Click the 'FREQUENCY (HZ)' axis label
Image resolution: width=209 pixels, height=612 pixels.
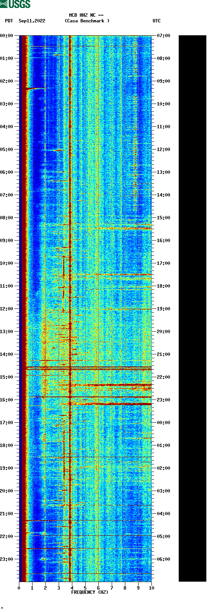point(90,592)
